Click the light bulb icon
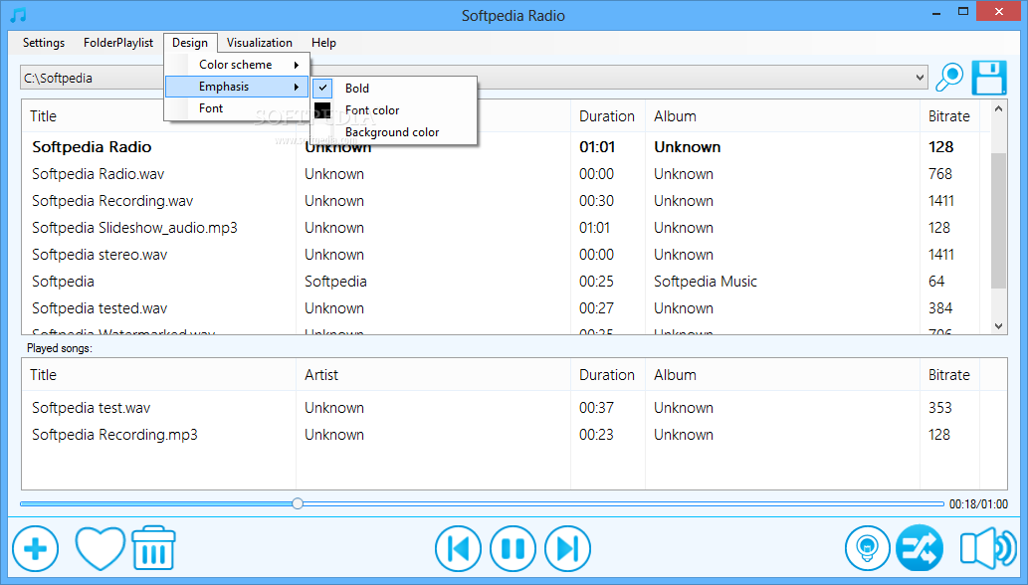Viewport: 1028px width, 585px height. click(868, 548)
